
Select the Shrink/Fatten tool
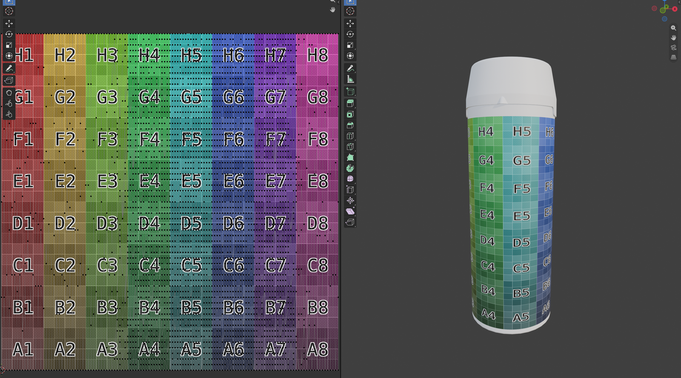(x=350, y=200)
